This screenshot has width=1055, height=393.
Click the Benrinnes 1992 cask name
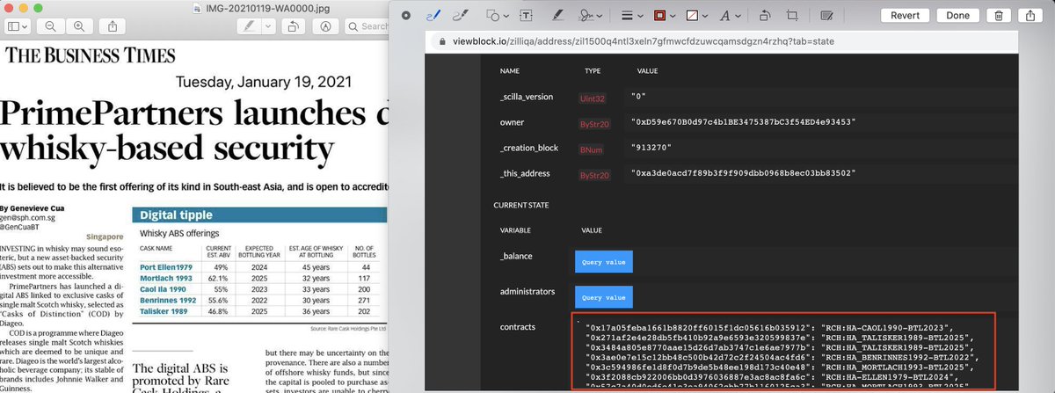(x=167, y=300)
